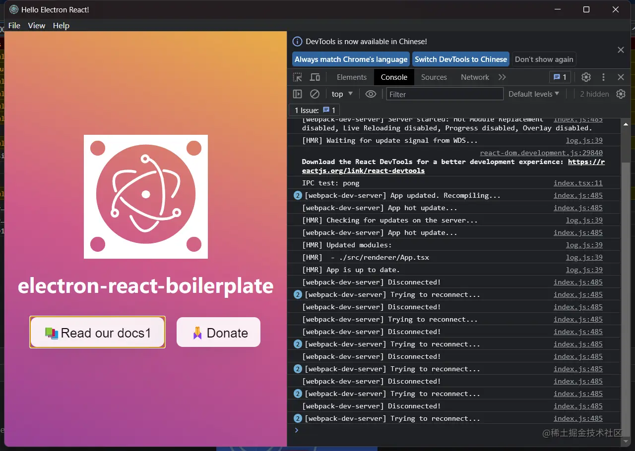Dismiss the DevTools language infobar

point(621,50)
